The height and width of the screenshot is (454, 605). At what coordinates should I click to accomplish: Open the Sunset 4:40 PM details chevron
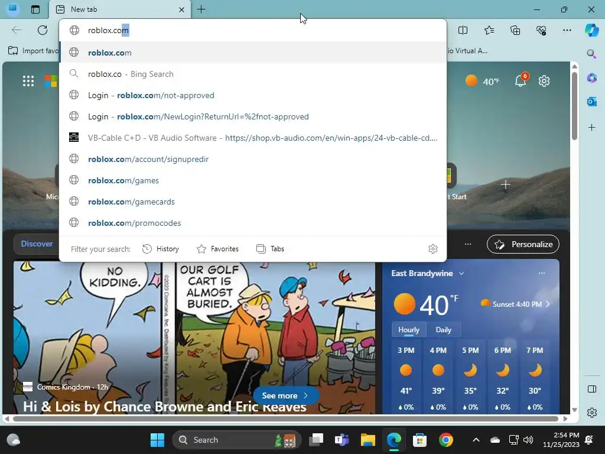[548, 304]
